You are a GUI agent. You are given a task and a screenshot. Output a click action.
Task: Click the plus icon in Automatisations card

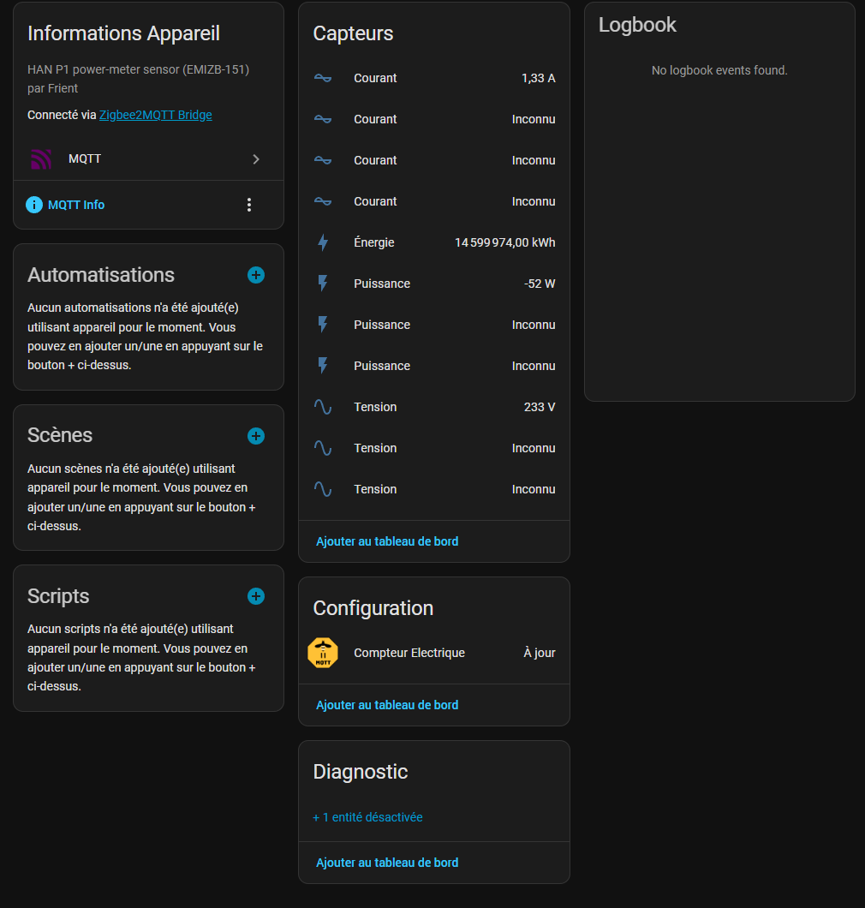point(256,275)
